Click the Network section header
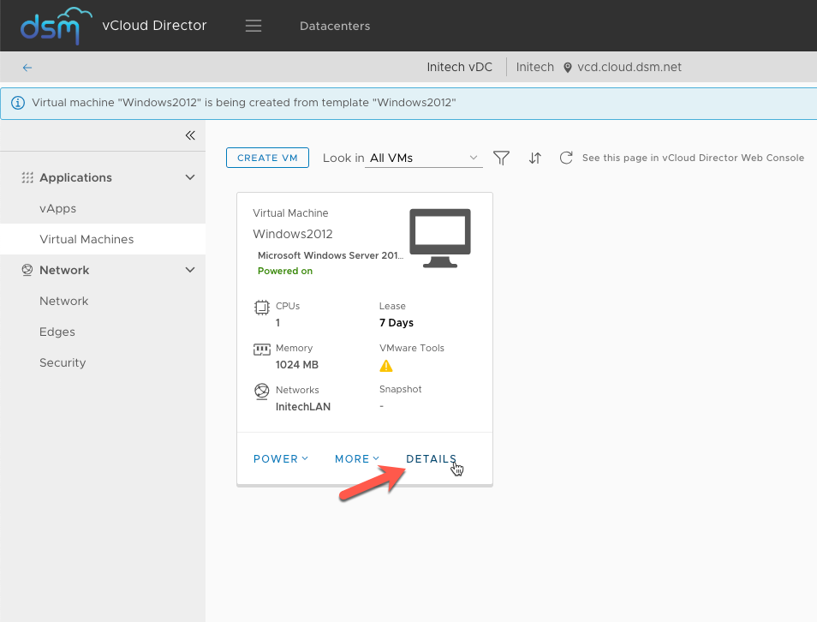The height and width of the screenshot is (622, 817). pyautogui.click(x=64, y=270)
